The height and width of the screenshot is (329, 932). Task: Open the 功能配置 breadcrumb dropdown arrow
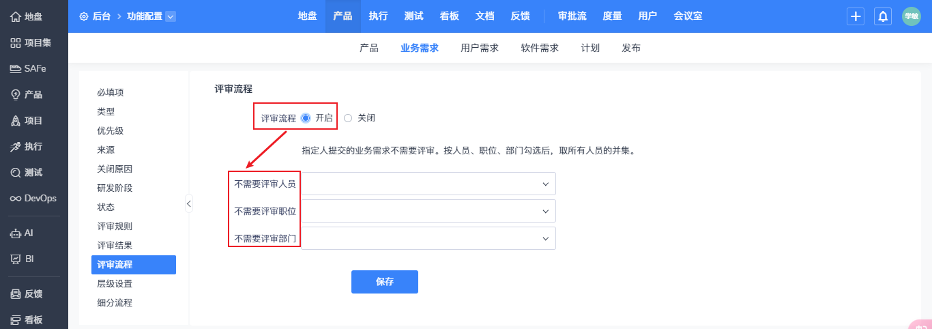[x=171, y=16]
